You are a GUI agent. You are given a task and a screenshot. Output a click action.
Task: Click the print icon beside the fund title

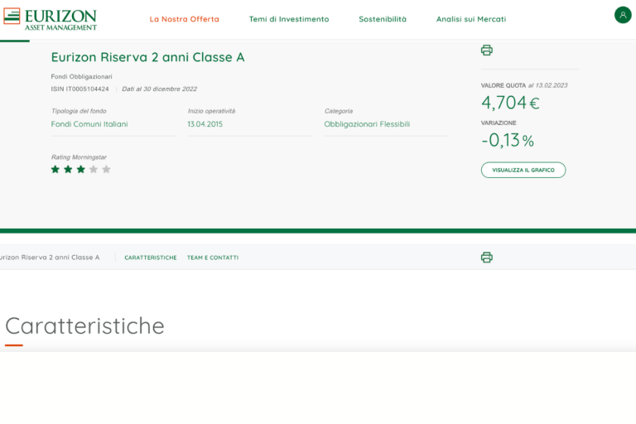[487, 50]
